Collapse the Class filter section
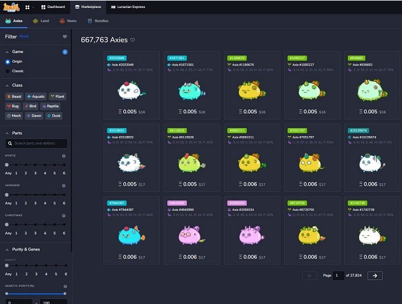 click(7, 85)
